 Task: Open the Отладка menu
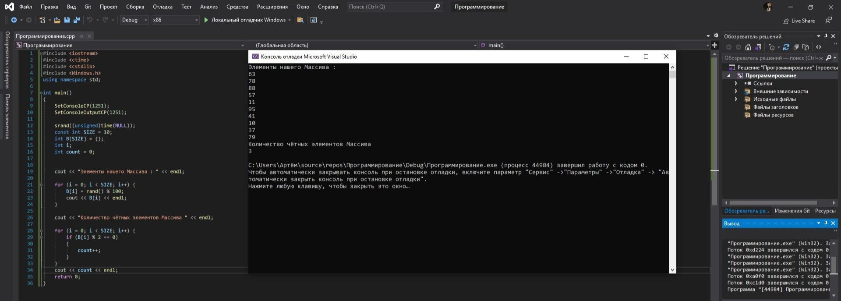[x=163, y=7]
